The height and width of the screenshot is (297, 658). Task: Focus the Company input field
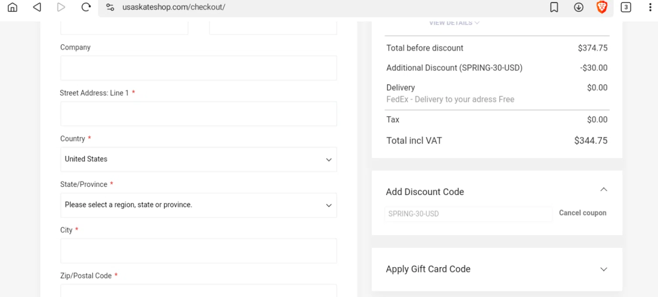[199, 68]
